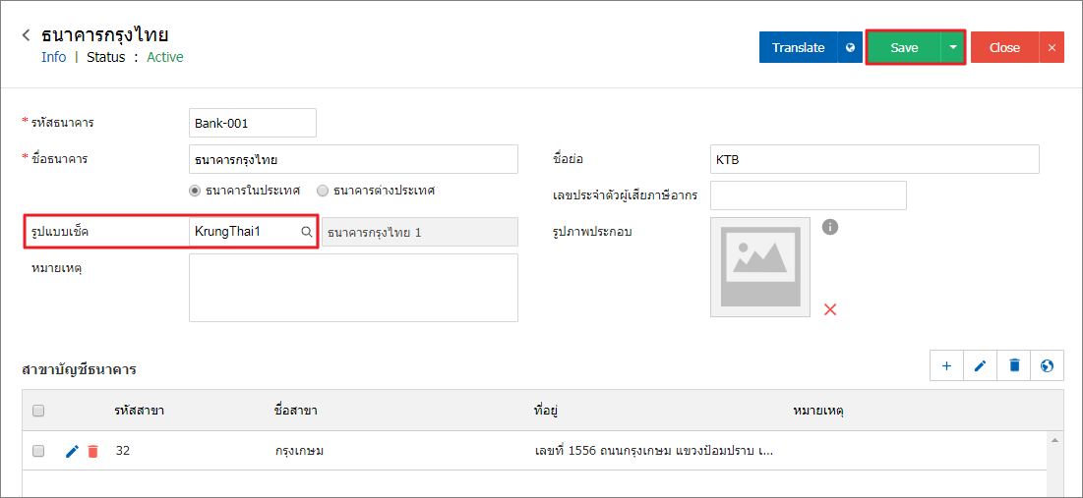Tick the select-all checkbox in table header
1083x498 pixels.
(38, 411)
